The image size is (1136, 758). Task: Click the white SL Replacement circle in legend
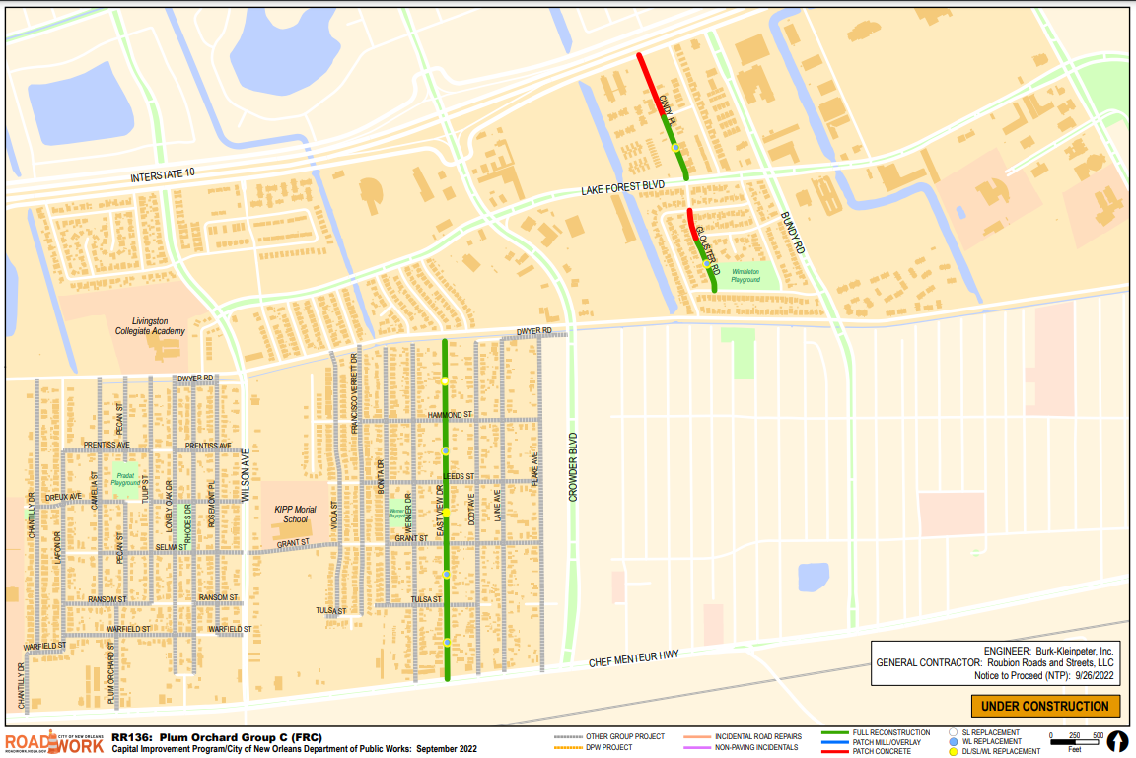click(x=954, y=732)
